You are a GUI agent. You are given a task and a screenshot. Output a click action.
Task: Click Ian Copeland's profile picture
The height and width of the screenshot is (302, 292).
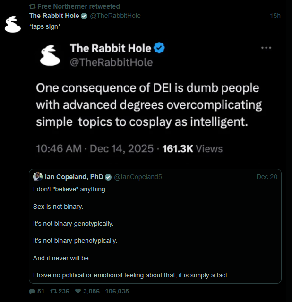pos(38,177)
